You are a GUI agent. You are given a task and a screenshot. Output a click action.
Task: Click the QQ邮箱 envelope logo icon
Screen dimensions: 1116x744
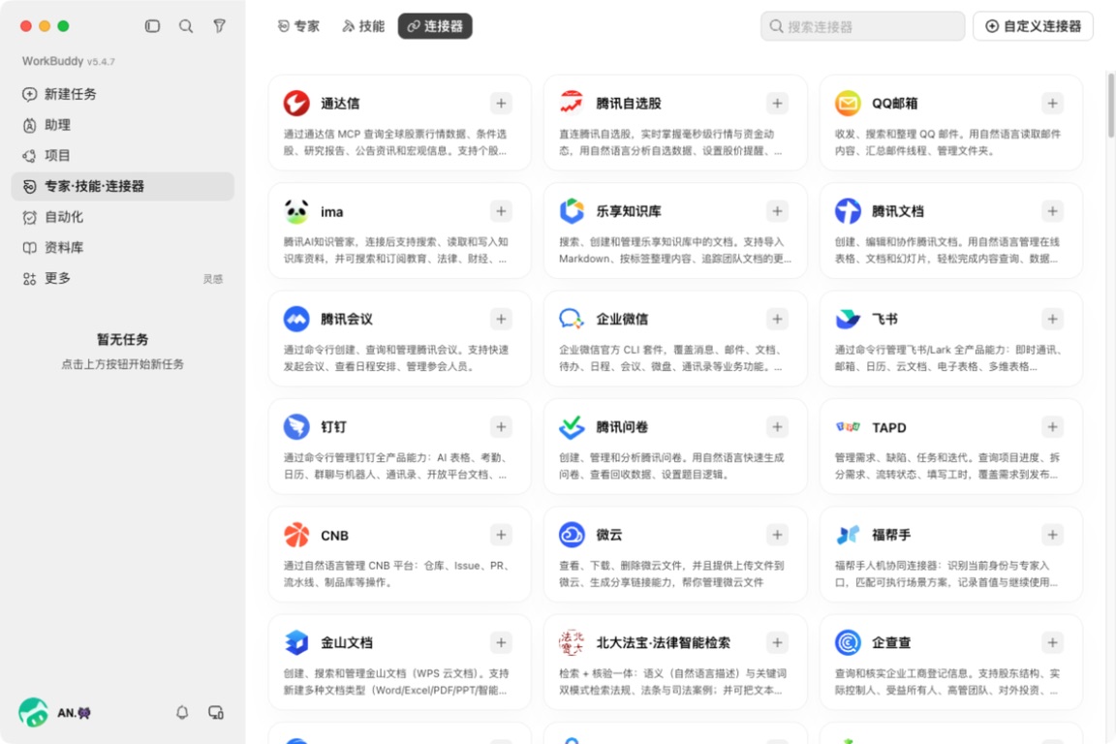[x=848, y=104]
